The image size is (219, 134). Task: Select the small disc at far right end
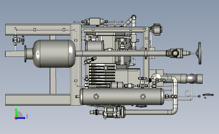click(x=208, y=95)
